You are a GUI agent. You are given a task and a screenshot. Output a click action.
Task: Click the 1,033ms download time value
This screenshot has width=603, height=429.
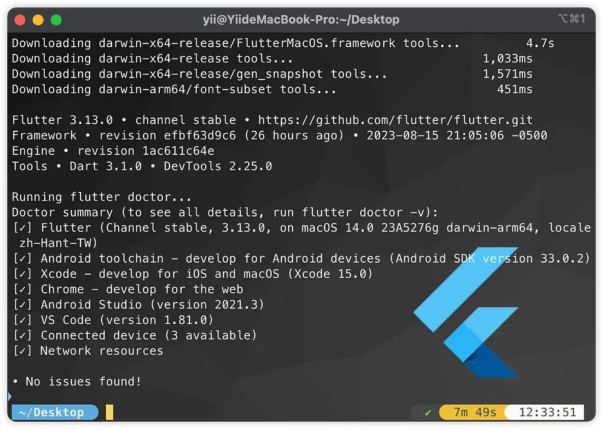pyautogui.click(x=507, y=59)
